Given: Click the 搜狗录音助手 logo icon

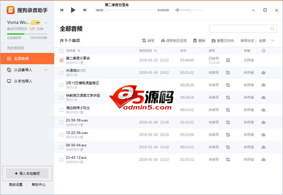Looking at the screenshot, I should (11, 10).
